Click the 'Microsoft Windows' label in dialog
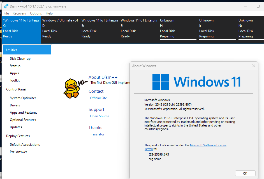 coord(157,100)
